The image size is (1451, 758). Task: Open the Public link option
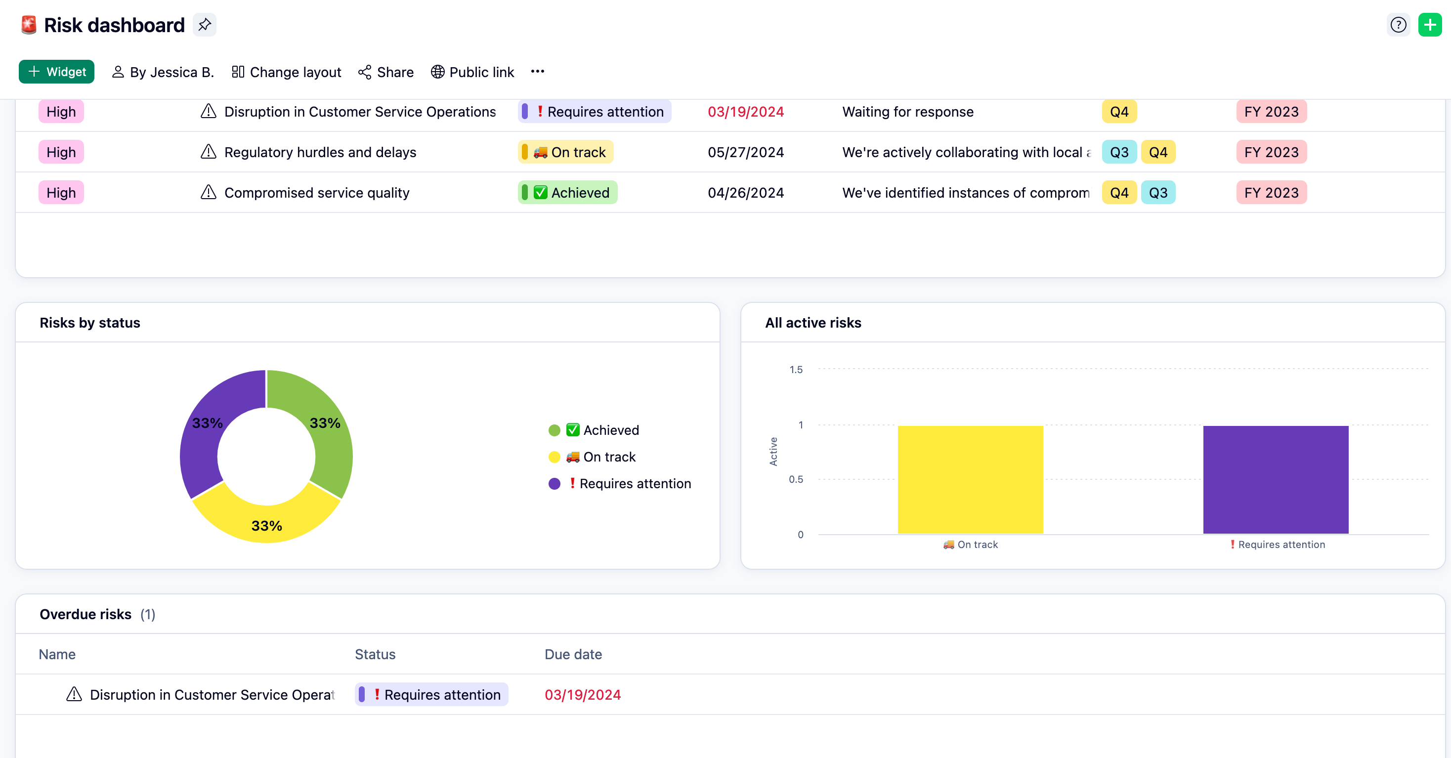point(472,72)
